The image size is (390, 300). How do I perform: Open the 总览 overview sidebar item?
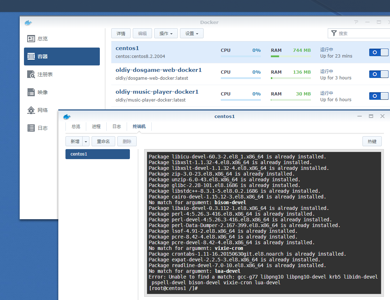(62, 39)
